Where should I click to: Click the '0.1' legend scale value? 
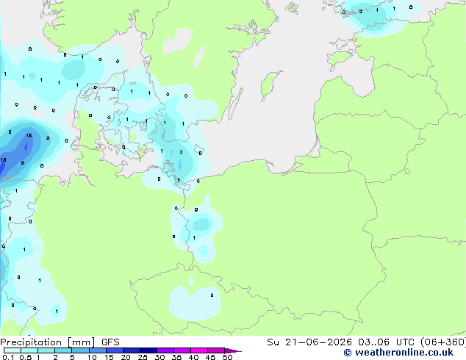tap(8, 357)
